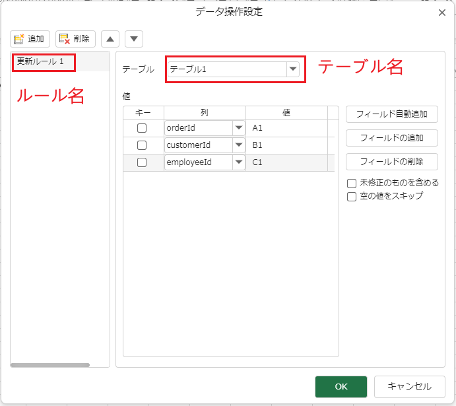Open the employeeId column dropdown

coord(238,162)
